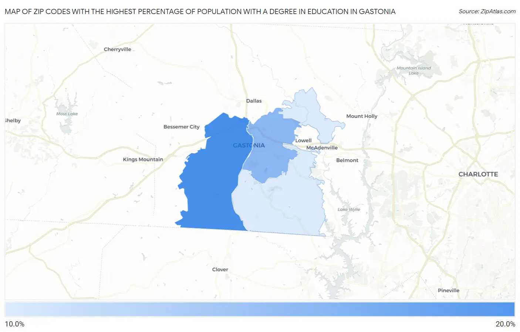The width and height of the screenshot is (520, 332).
Task: Click the Kings Mountain label
Action: coord(143,159)
